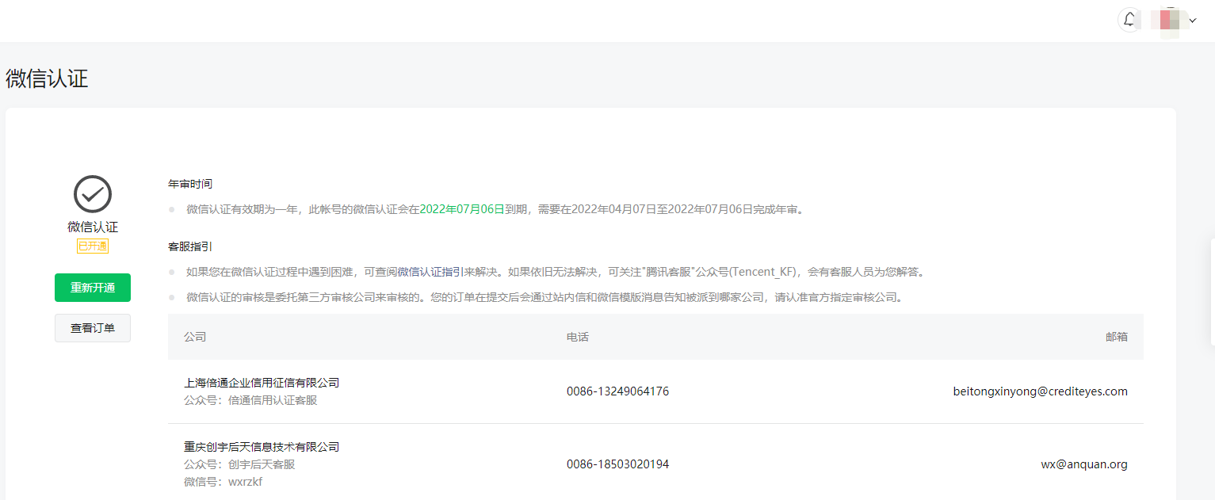Click the 微信认证 page heading
This screenshot has height=500, width=1215.
click(x=47, y=78)
